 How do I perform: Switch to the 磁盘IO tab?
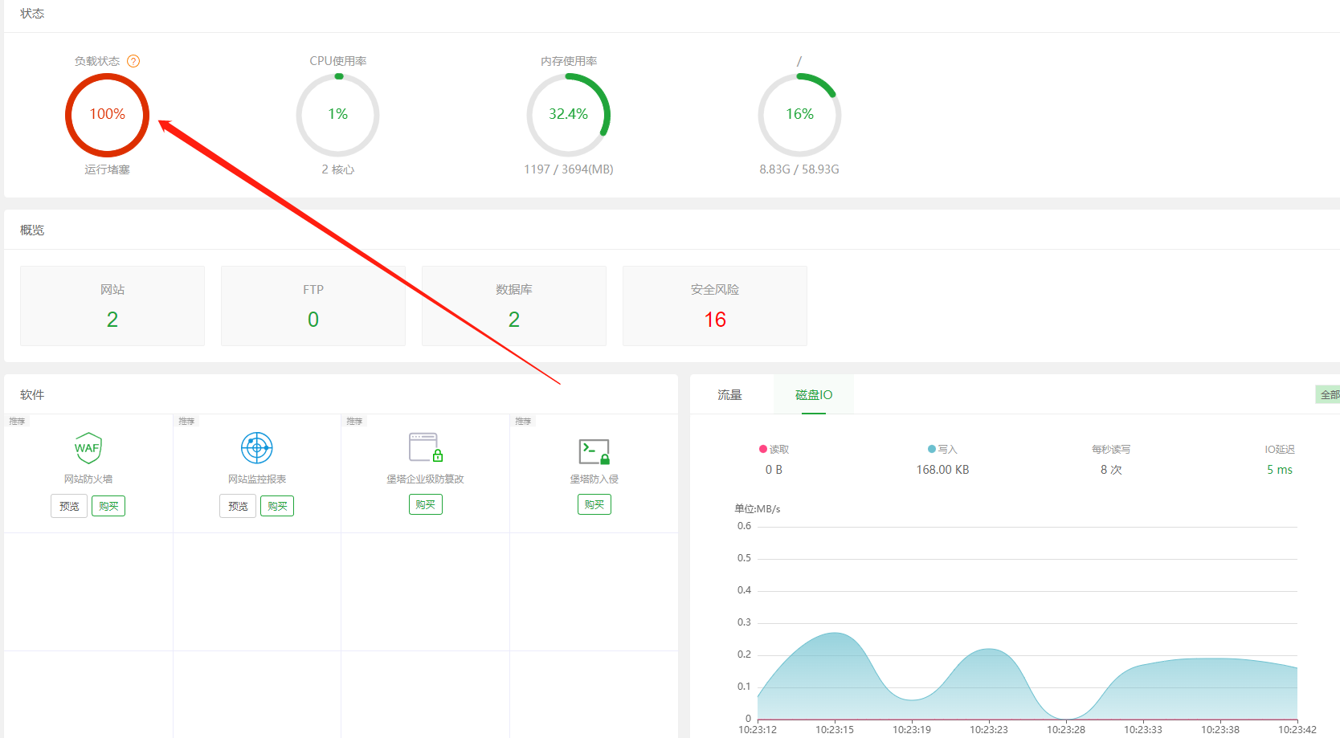[x=814, y=394]
